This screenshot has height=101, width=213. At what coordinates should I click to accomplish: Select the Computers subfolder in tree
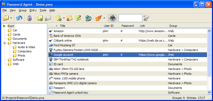pyautogui.click(x=25, y=51)
